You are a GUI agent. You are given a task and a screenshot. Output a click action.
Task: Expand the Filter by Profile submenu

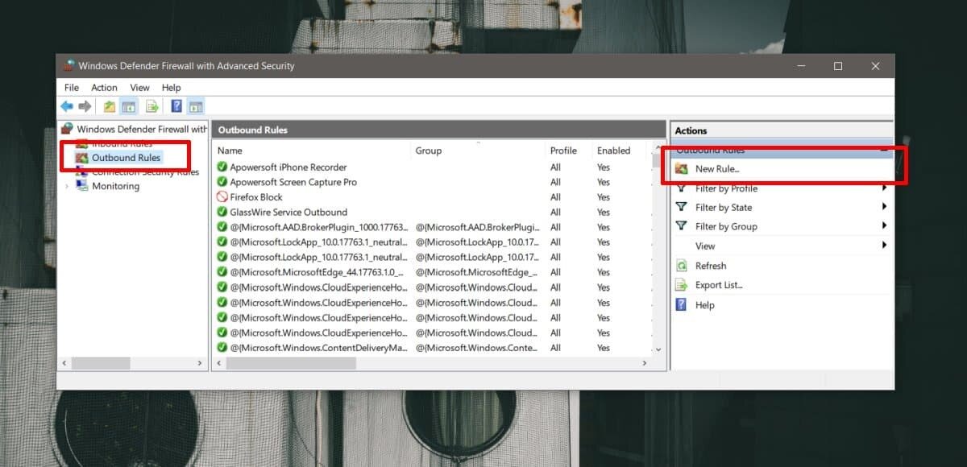(884, 188)
